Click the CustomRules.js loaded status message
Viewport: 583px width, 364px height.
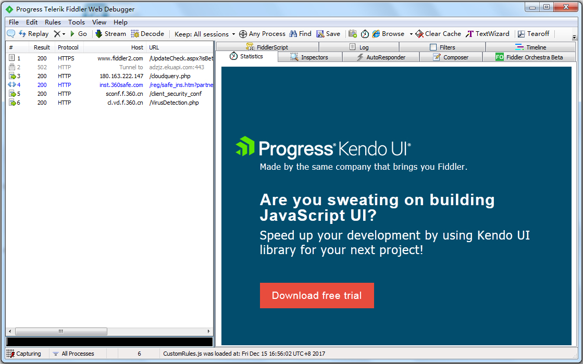(x=244, y=354)
